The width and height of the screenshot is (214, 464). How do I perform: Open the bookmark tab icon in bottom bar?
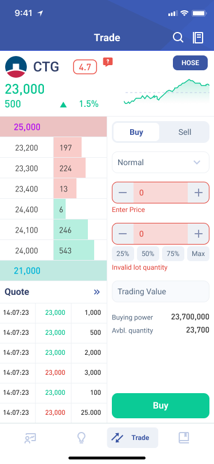[x=184, y=438]
